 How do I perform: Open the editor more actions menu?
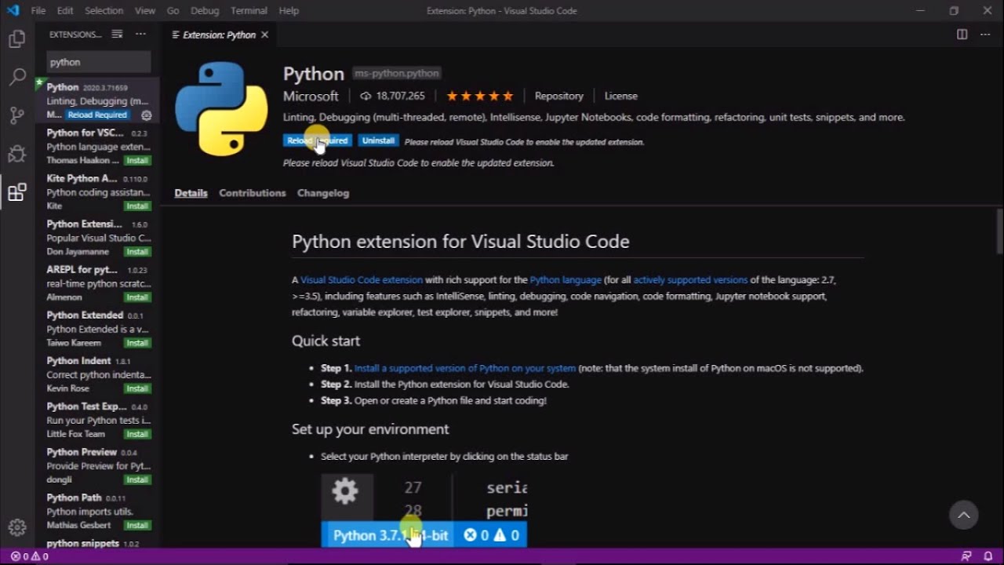(985, 35)
